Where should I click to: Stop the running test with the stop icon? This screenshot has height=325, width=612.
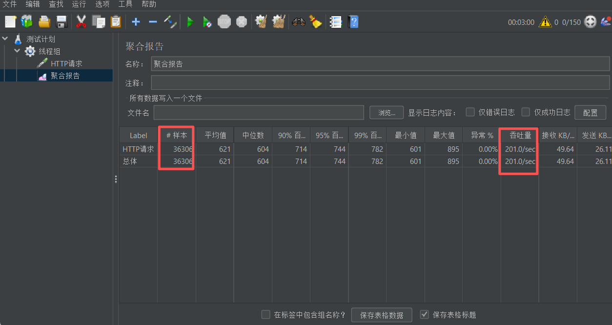(224, 21)
